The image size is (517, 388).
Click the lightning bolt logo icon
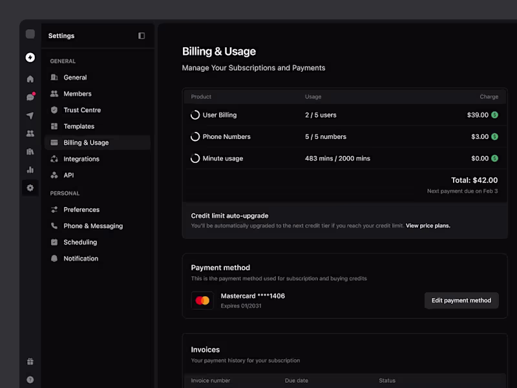tap(30, 58)
